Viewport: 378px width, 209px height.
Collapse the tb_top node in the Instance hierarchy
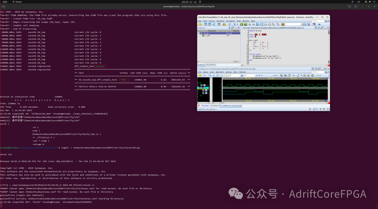click(198, 33)
